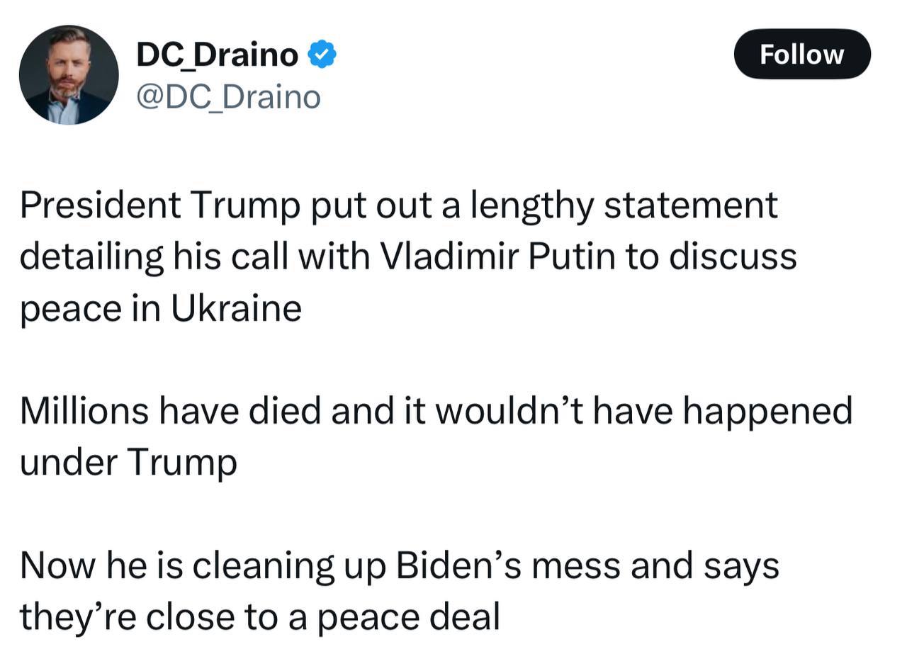Screen dimensions: 907x649
Task: Click the word "happened" in the tweet
Action: [767, 411]
